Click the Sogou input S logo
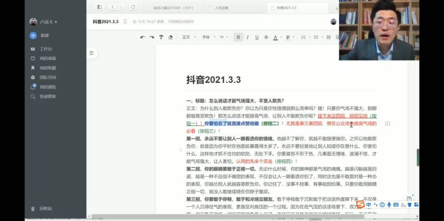 [360, 204]
